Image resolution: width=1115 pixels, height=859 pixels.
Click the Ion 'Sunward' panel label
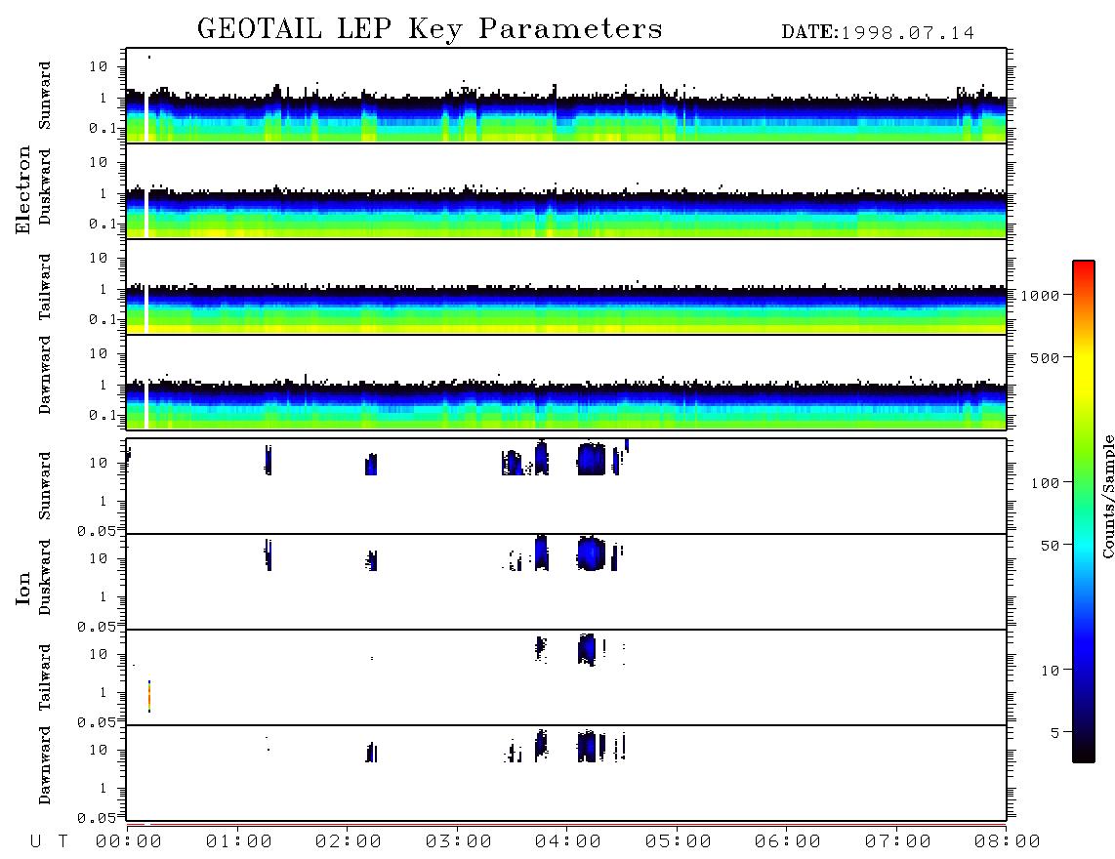tap(45, 486)
